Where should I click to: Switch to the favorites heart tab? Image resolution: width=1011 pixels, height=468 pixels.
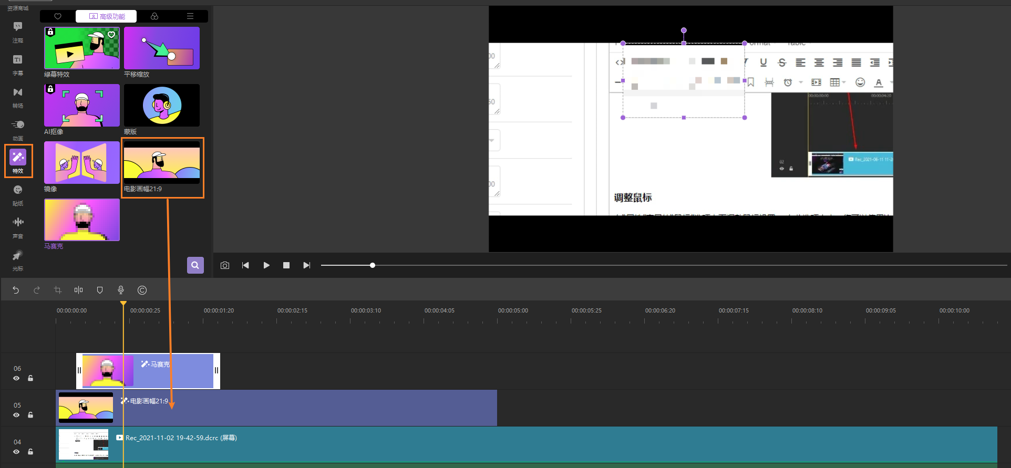point(58,16)
